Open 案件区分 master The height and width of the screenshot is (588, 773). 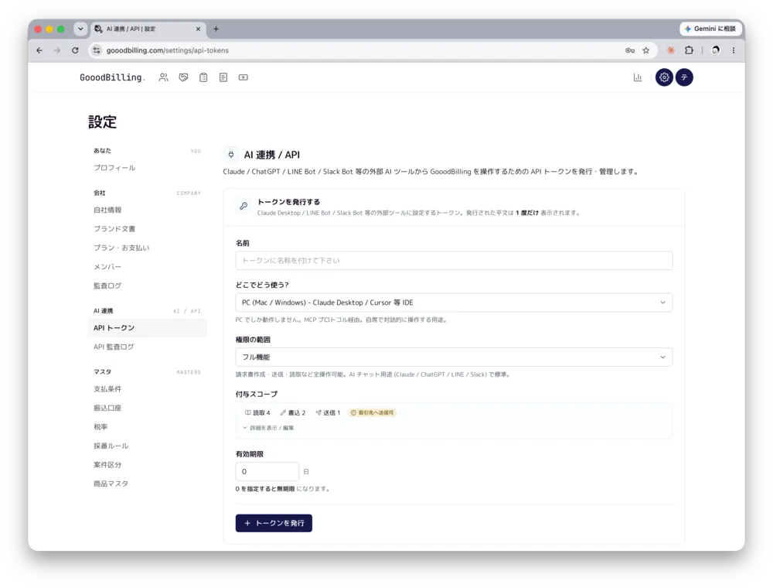[107, 465]
